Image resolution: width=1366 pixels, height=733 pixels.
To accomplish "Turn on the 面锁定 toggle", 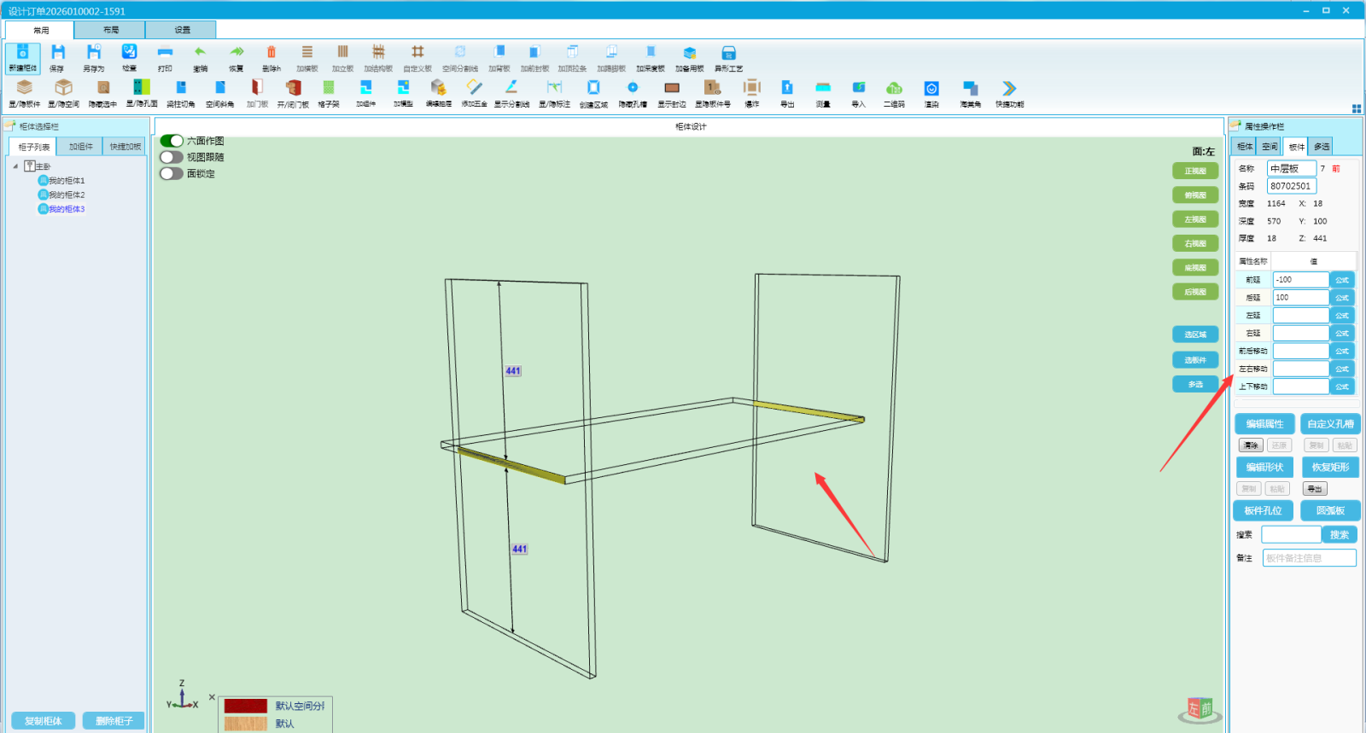I will coord(172,173).
